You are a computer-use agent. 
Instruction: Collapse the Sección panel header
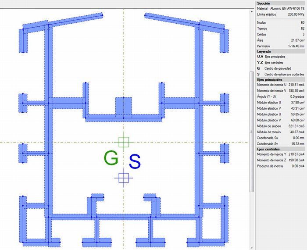point(281,3)
